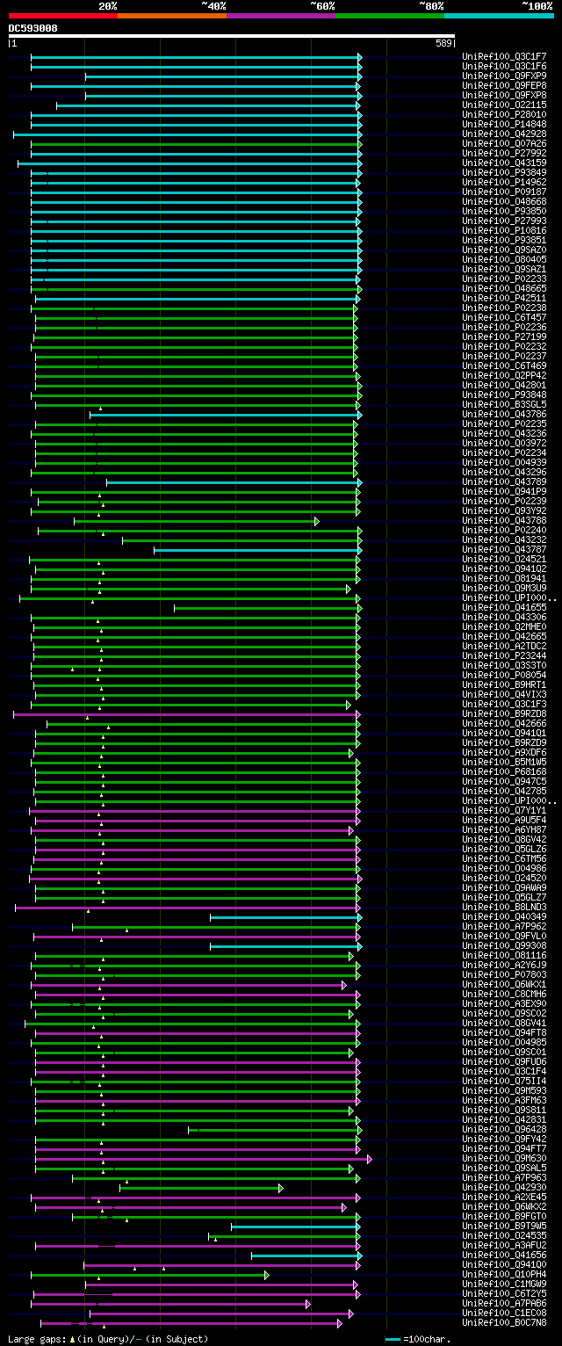Open entry UniRef100_Q9M630
The width and height of the screenshot is (562, 1346).
(x=504, y=1158)
